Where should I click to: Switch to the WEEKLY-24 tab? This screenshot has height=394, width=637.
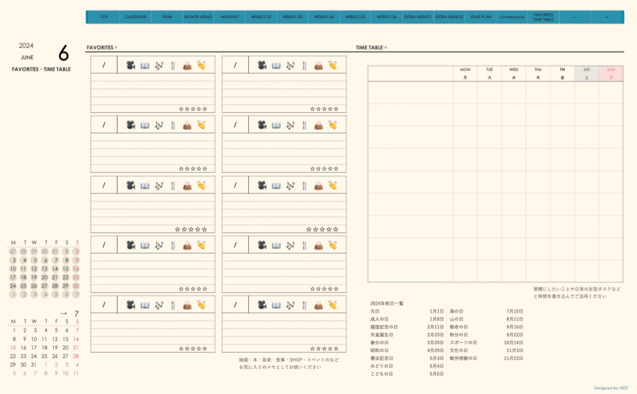tap(324, 17)
